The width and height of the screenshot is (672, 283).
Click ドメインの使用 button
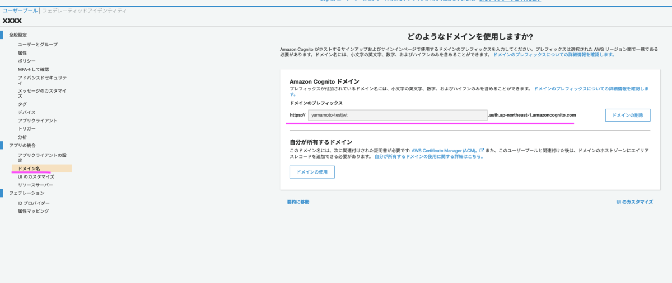tap(312, 172)
